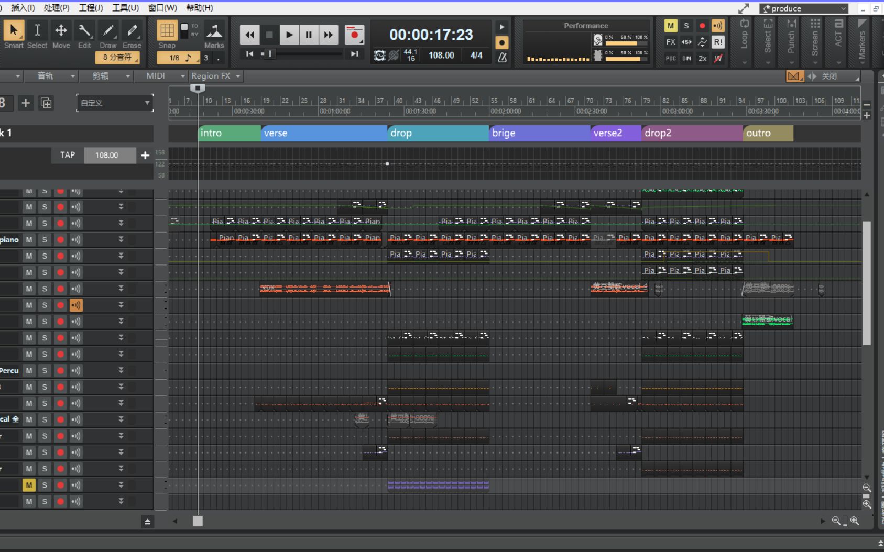
Task: Jump to project end
Action: coord(355,54)
